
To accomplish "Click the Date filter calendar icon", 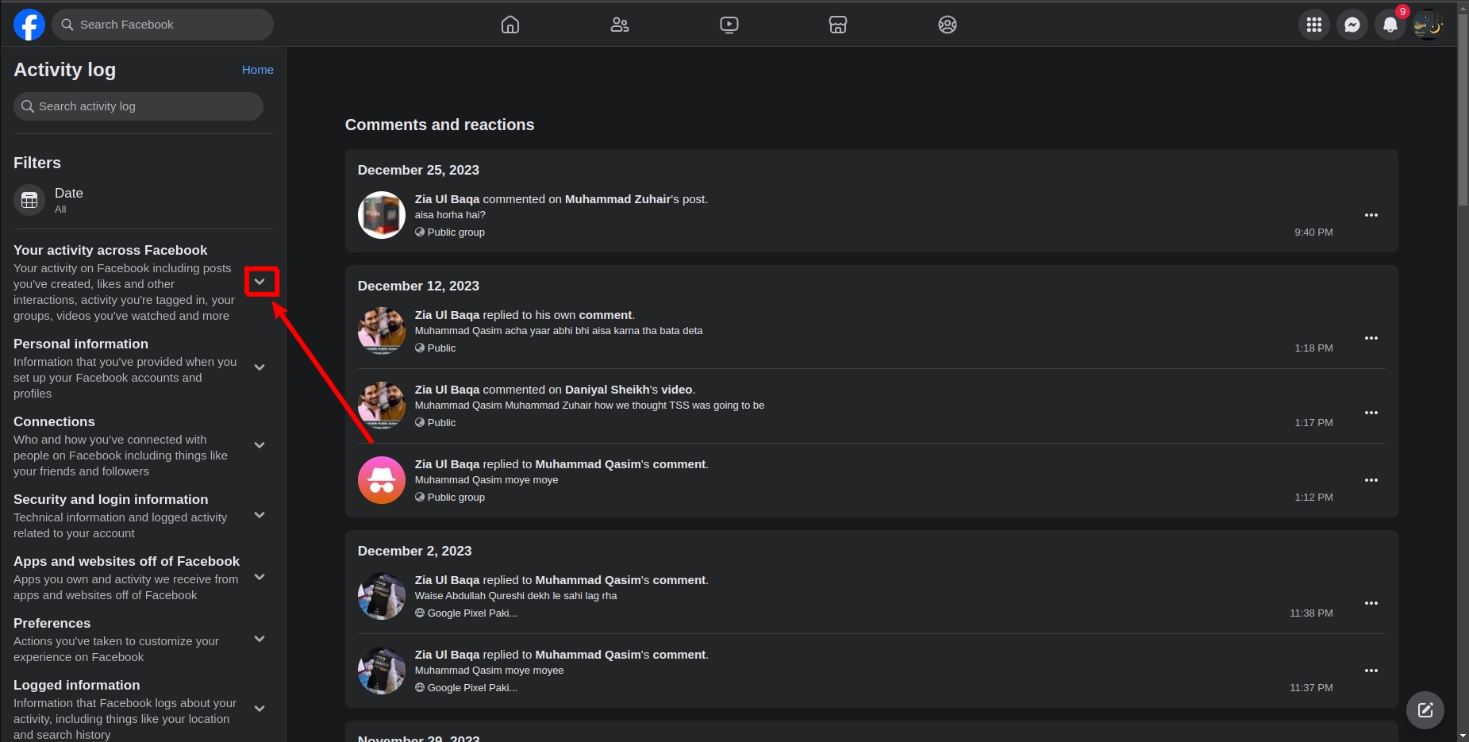I will point(29,200).
